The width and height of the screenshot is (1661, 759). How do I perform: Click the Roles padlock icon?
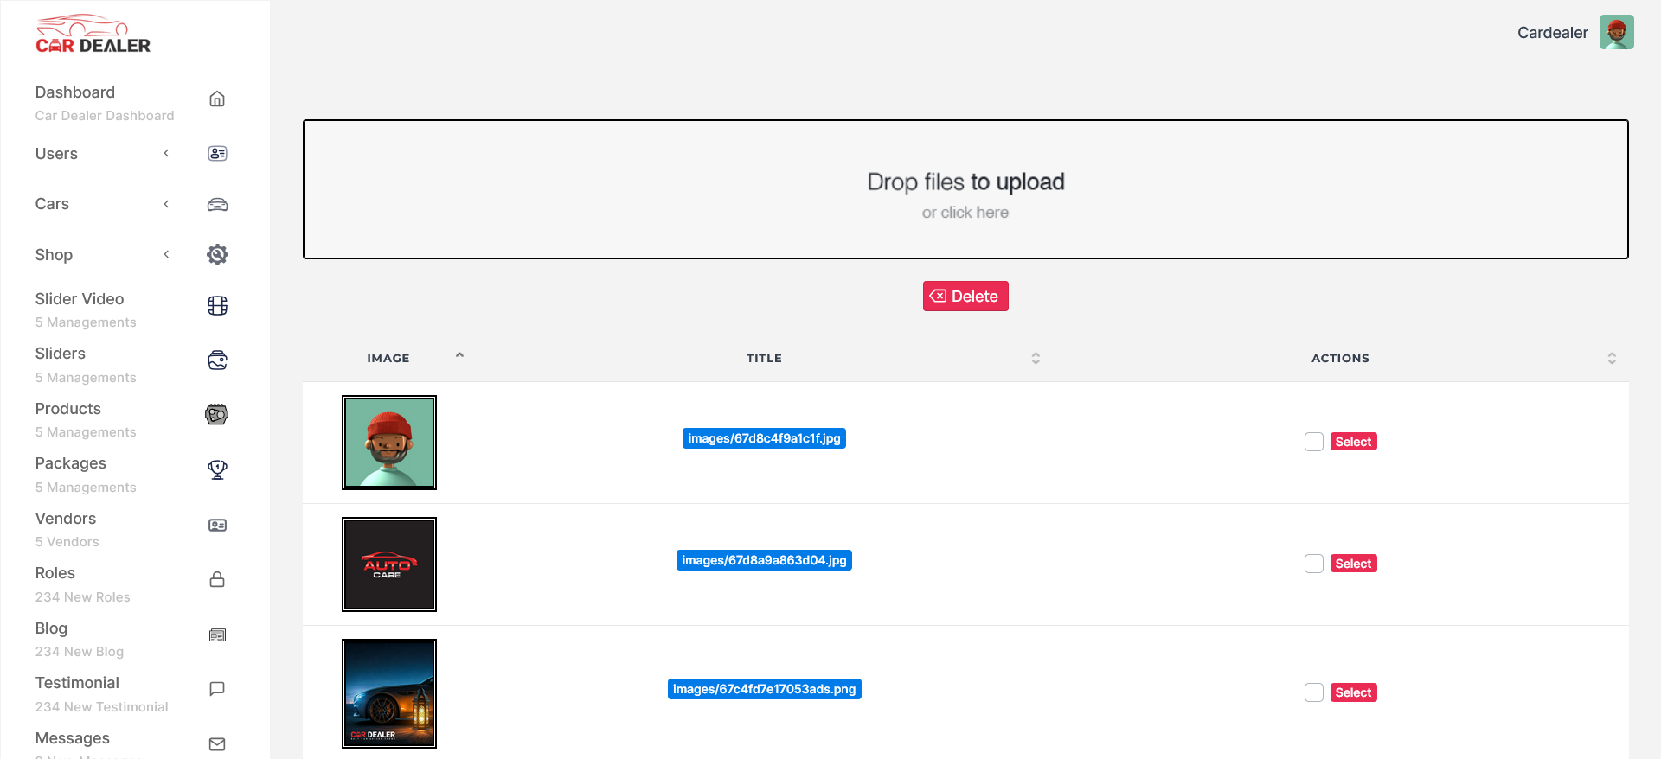click(x=217, y=579)
